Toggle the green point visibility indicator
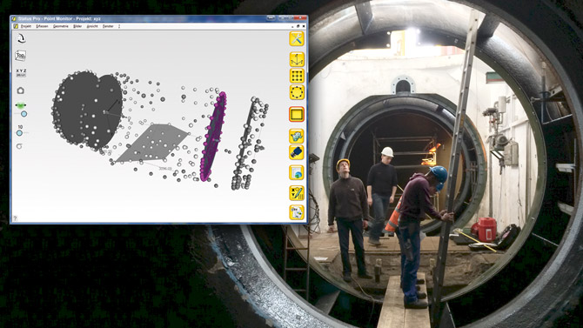The width and height of the screenshot is (583, 328). [20, 105]
